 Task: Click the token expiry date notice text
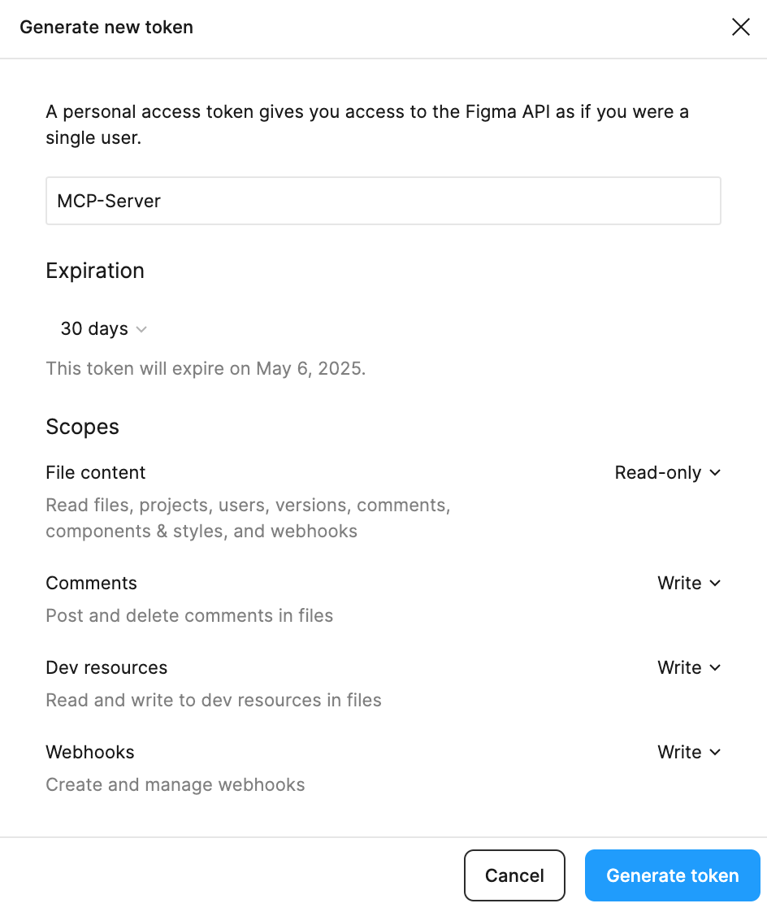point(206,368)
